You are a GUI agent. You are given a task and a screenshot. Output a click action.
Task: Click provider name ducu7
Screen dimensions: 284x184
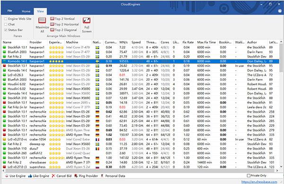(x=34, y=149)
